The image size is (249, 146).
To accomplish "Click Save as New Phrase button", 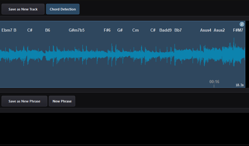I will coord(24,101).
